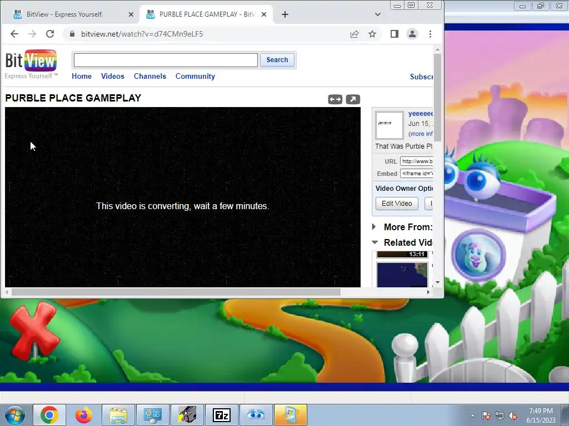This screenshot has height=426, width=569.
Task: Open the Chrome profile avatar menu
Action: [x=412, y=34]
